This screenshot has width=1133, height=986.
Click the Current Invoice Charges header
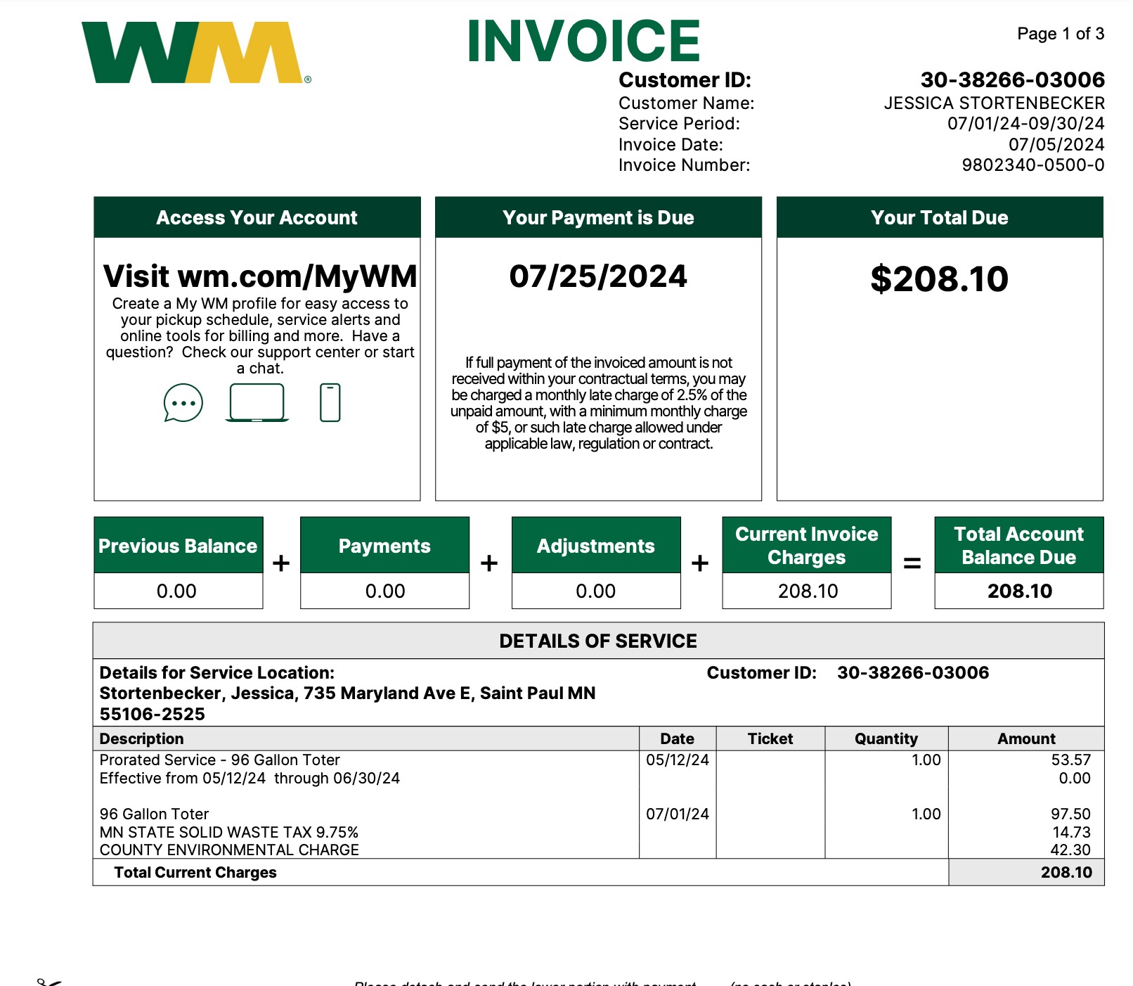tap(806, 546)
